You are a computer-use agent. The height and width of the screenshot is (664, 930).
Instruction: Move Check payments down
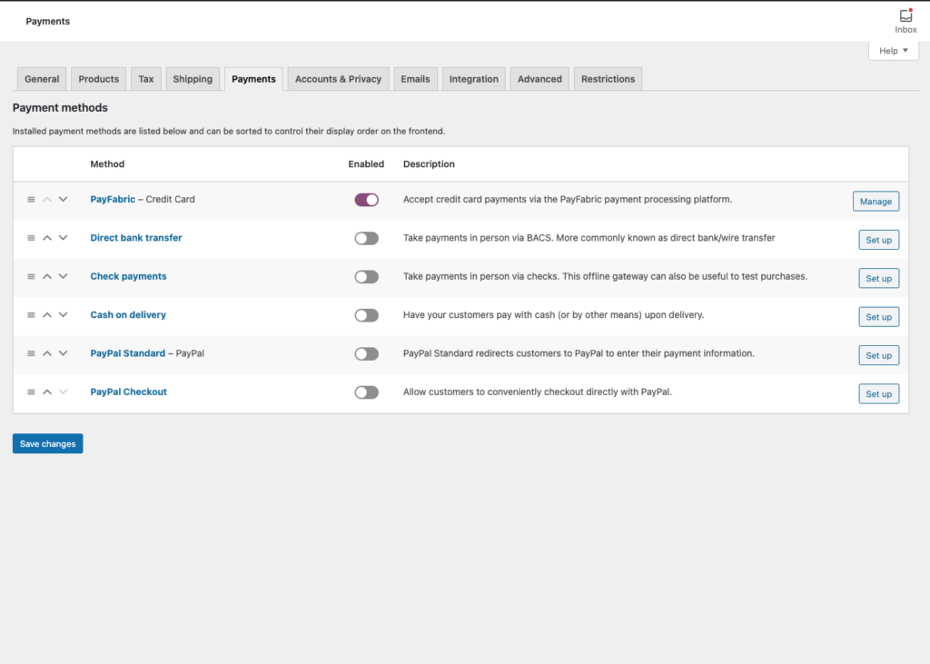(63, 276)
